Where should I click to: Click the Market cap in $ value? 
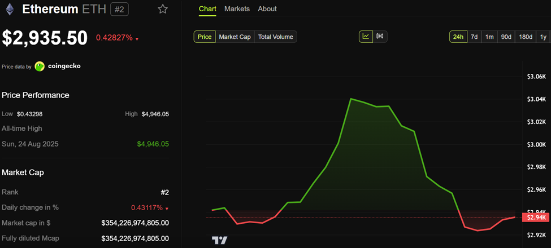[135, 223]
